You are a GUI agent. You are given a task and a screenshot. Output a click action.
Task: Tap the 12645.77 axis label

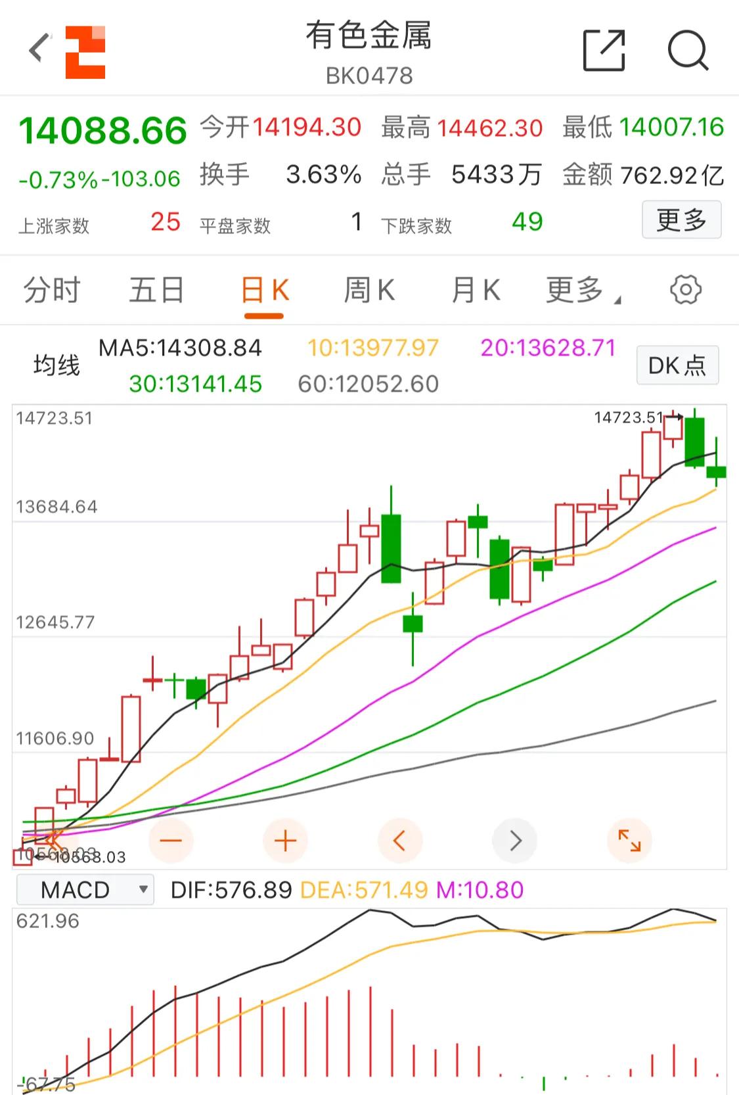pyautogui.click(x=55, y=622)
